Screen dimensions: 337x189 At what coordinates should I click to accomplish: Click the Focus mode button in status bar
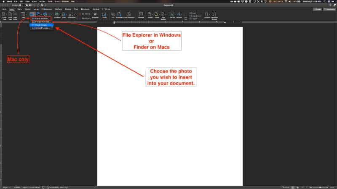click(286, 187)
